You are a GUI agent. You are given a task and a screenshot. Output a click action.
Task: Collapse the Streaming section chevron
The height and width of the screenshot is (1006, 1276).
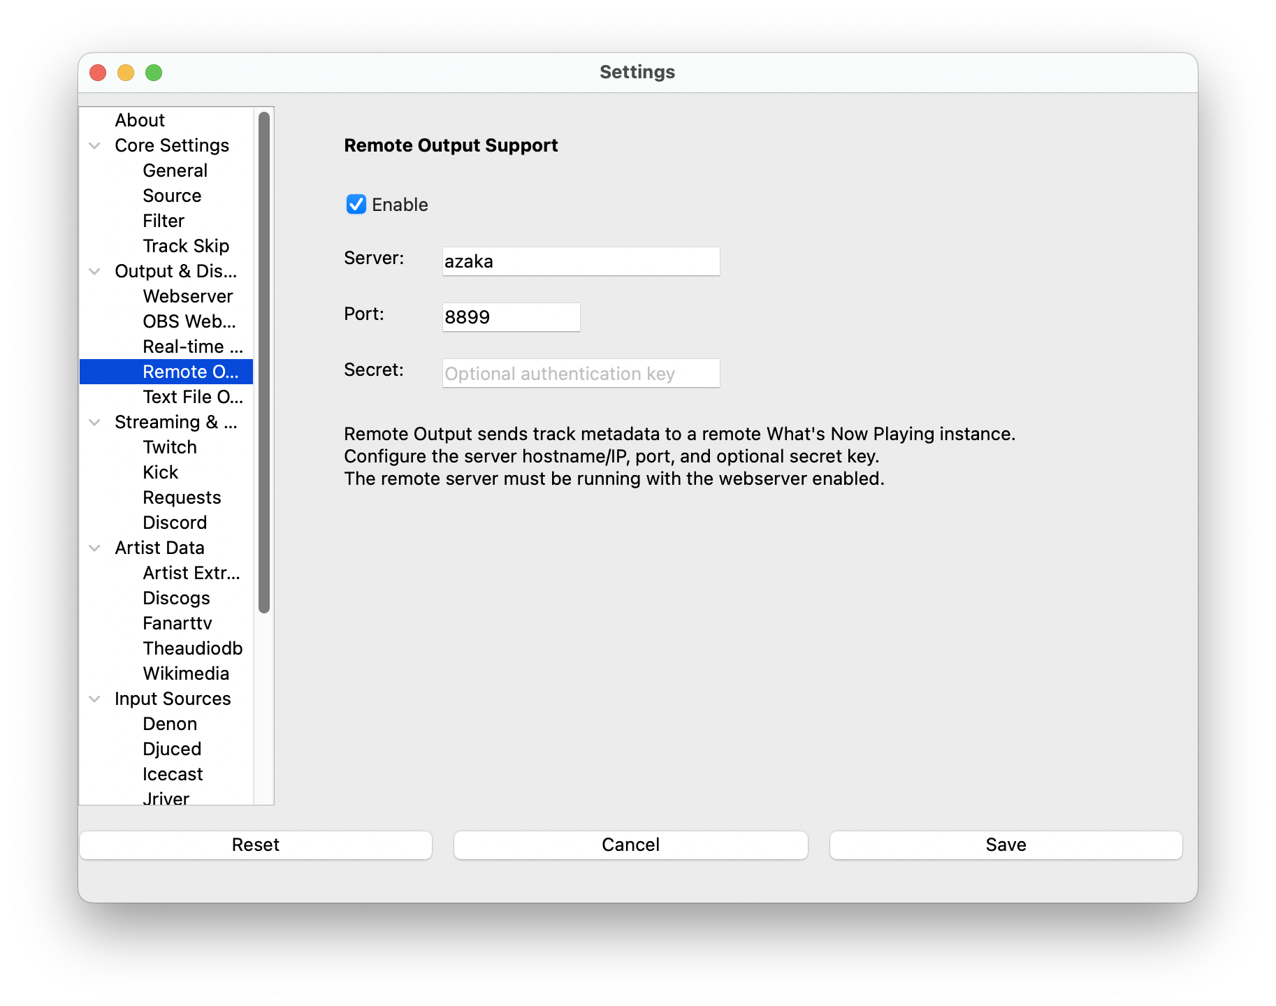coord(95,422)
